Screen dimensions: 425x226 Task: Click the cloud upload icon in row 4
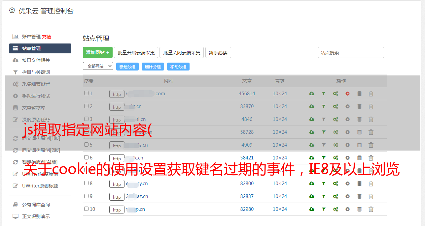pyautogui.click(x=312, y=132)
